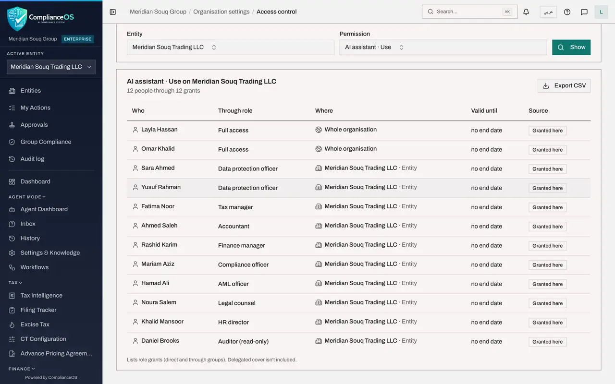Click the person icon beside Sara Ahmed
The height and width of the screenshot is (384, 615).
pos(135,168)
